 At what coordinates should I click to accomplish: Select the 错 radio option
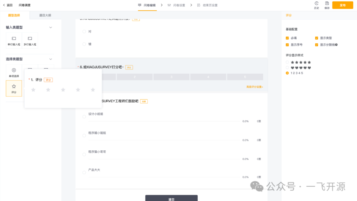click(84, 44)
